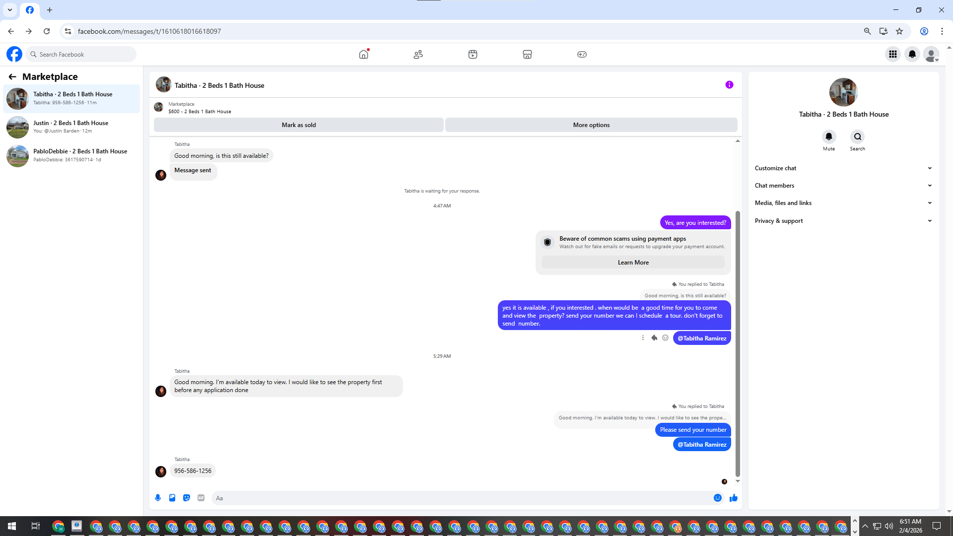This screenshot has width=953, height=536.
Task: Send a thumbs-up like
Action: tap(734, 498)
